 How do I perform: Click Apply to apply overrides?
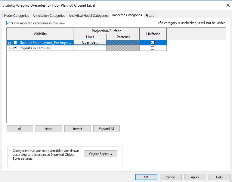point(195,177)
